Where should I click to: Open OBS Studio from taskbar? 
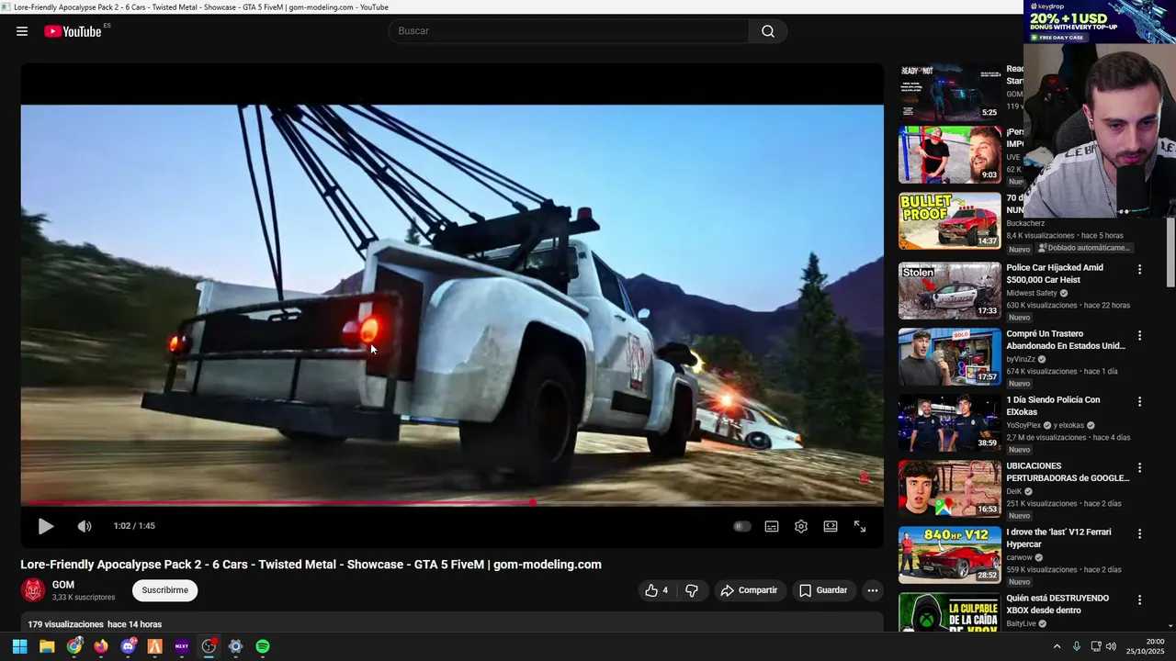click(x=209, y=646)
